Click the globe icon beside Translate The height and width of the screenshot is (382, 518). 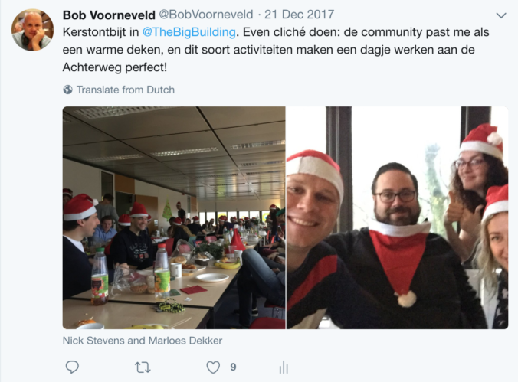[67, 90]
